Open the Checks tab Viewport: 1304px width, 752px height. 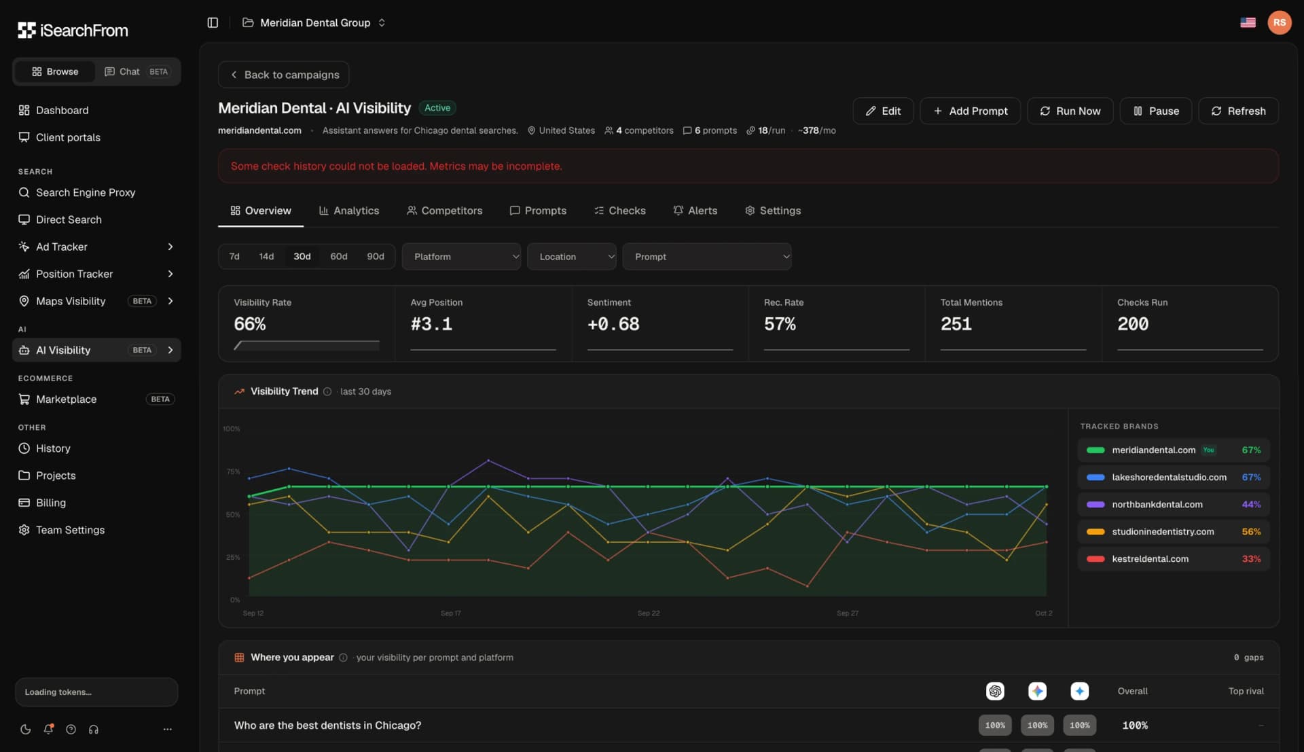619,211
